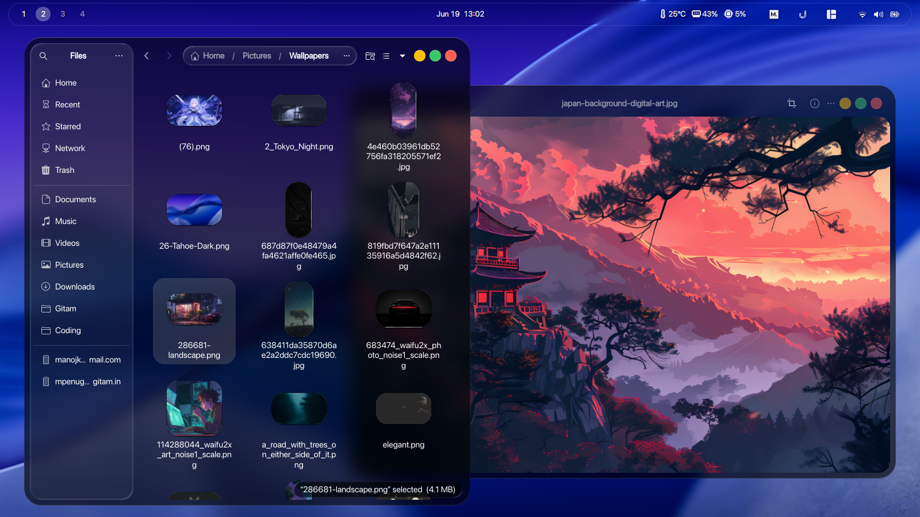The width and height of the screenshot is (920, 517).
Task: Open more options in the image viewer
Action: 830,103
